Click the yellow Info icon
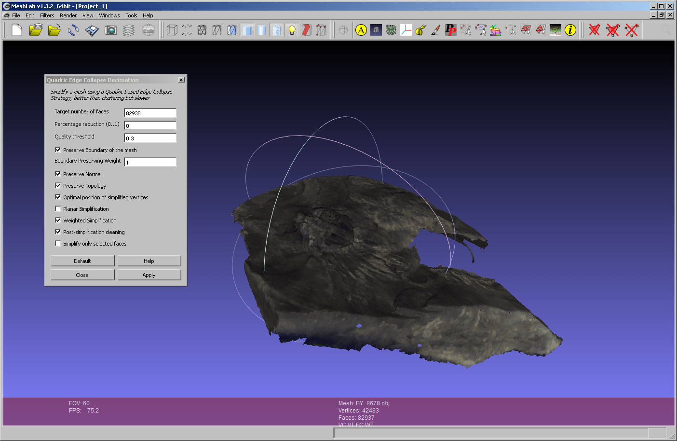677x441 pixels. coord(570,30)
